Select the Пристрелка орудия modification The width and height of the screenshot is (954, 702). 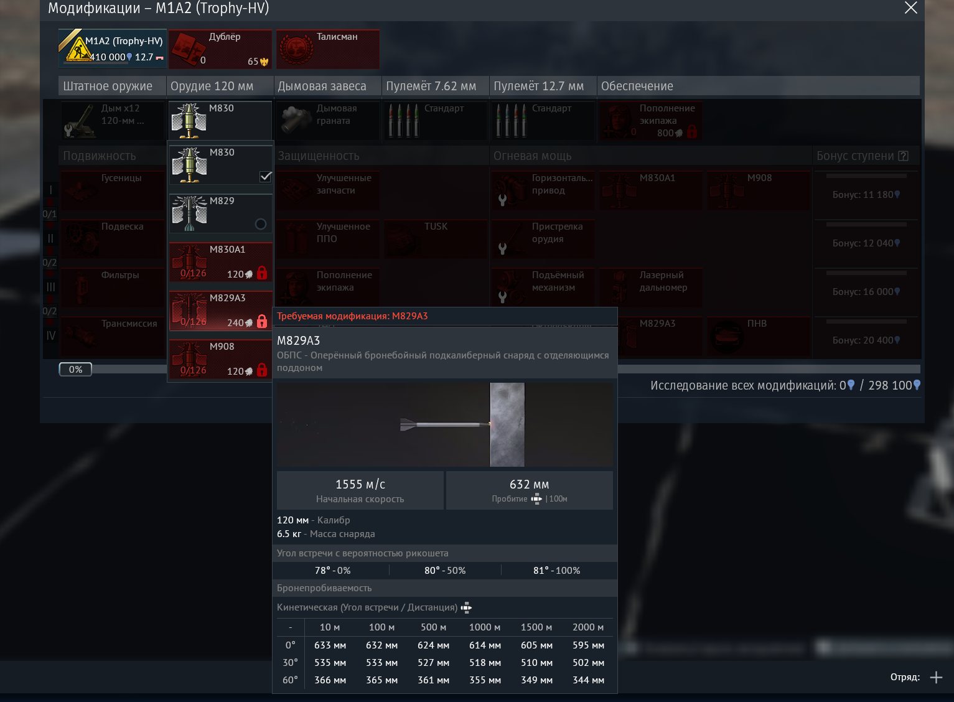click(x=543, y=238)
